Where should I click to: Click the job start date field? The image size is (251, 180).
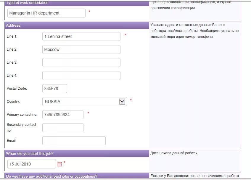pos(32,164)
